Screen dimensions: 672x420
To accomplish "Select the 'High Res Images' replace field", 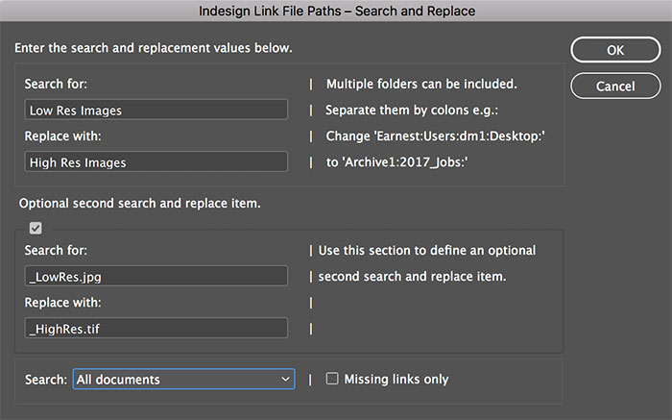I will pyautogui.click(x=156, y=161).
